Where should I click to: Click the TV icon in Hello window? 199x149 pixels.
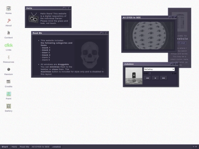34,18
